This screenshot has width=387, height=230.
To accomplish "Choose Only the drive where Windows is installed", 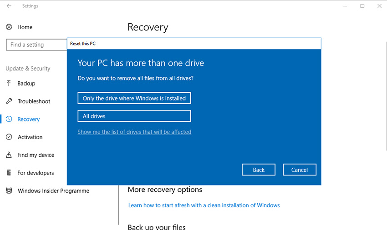I will click(x=134, y=98).
